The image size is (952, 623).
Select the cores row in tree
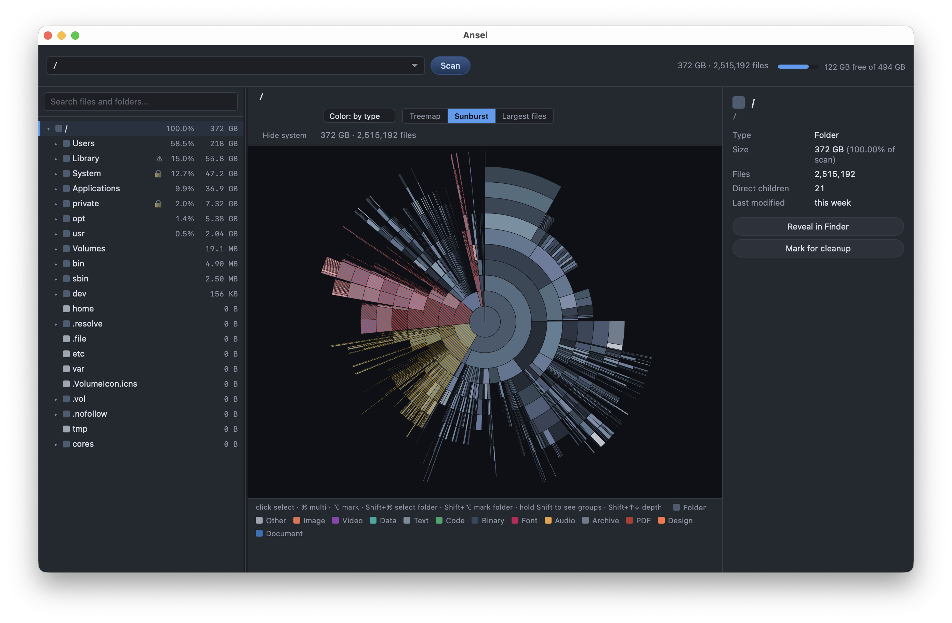tap(141, 444)
